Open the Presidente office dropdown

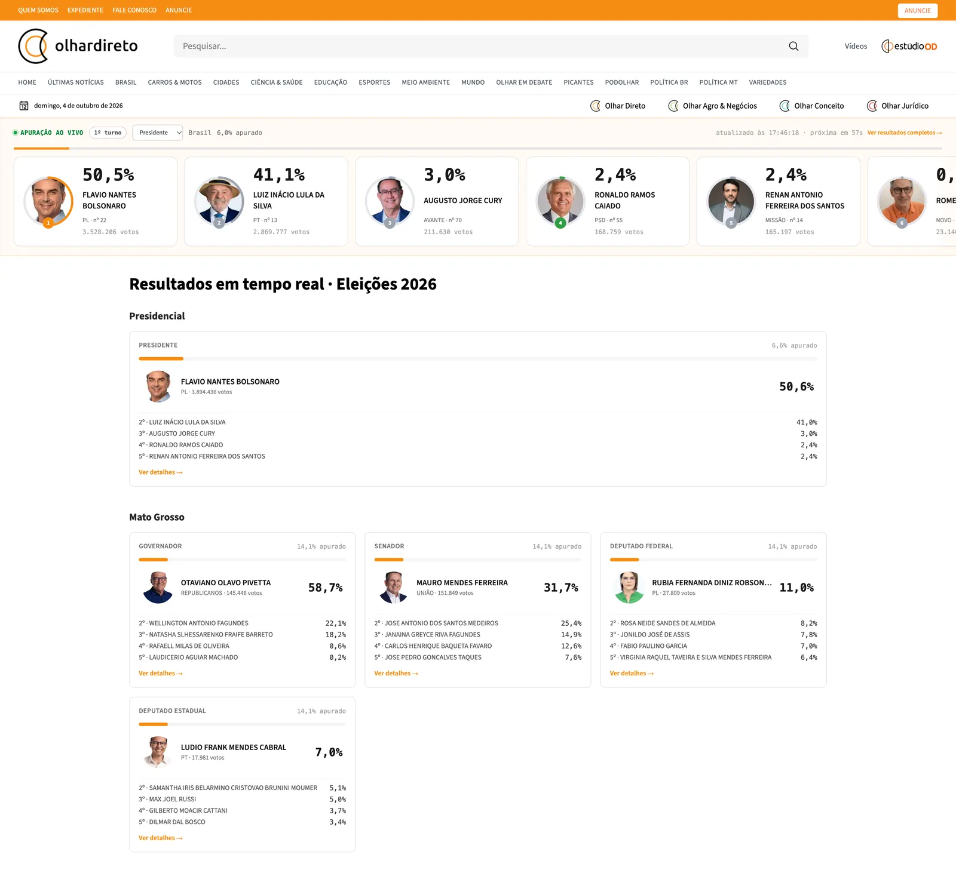158,133
